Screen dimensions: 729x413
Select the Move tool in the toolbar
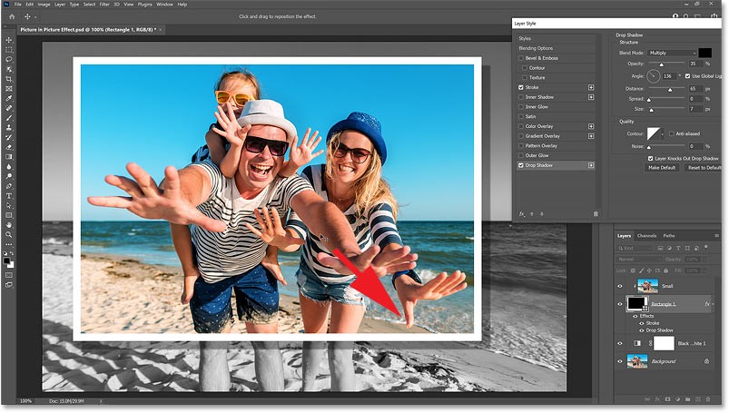point(9,40)
